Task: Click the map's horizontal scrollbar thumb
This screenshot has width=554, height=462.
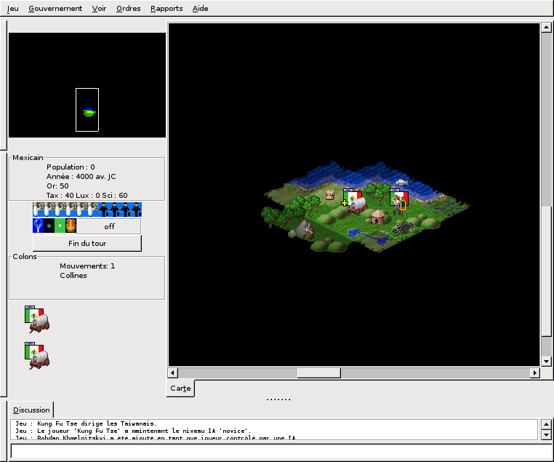Action: 318,373
